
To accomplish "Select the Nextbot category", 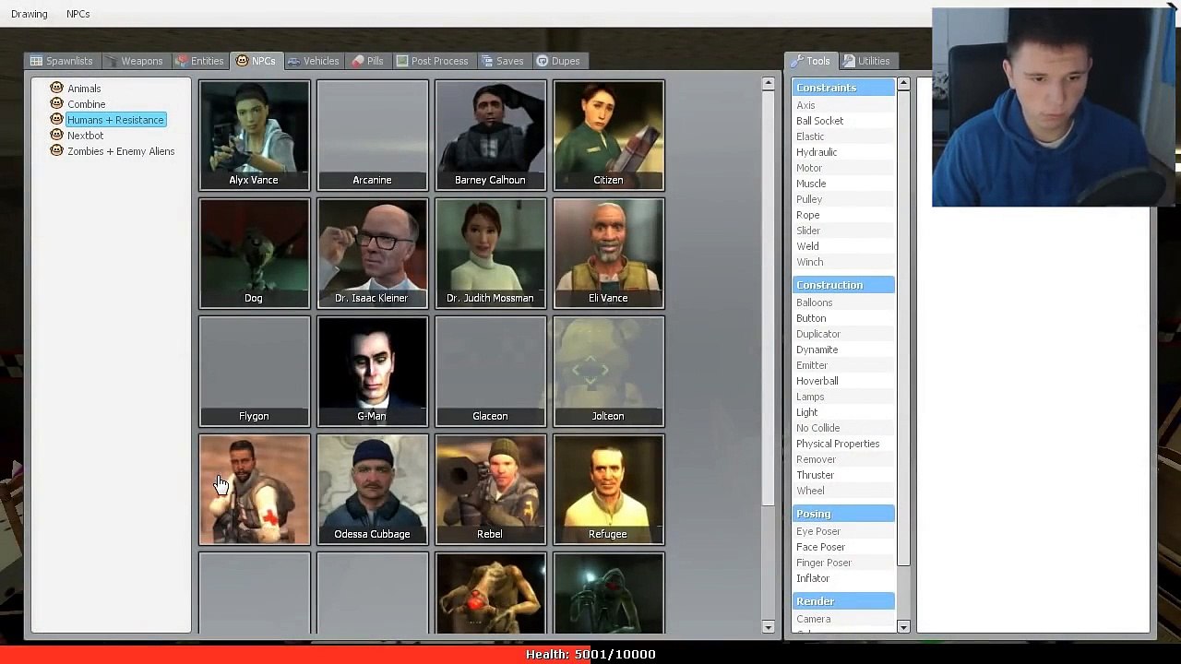I will 85,136.
